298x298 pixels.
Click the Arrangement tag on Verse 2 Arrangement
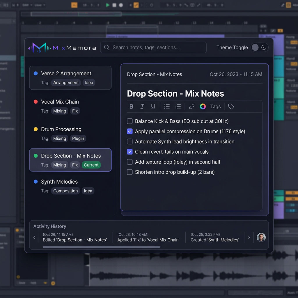pos(66,83)
